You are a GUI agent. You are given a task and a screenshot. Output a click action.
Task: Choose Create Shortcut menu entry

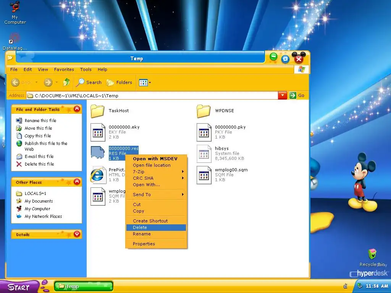click(156, 221)
